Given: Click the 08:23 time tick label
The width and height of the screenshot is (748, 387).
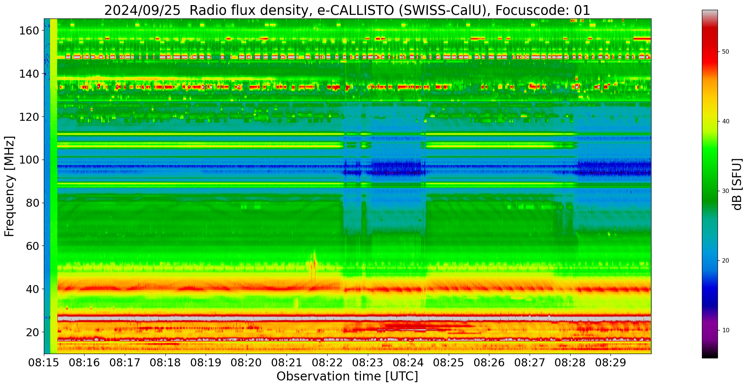Looking at the screenshot, I should (368, 363).
